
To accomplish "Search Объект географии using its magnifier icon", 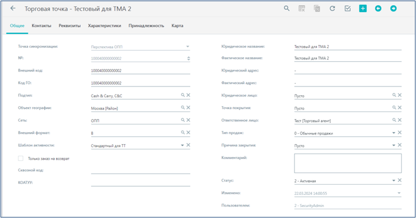I will coord(183,107).
